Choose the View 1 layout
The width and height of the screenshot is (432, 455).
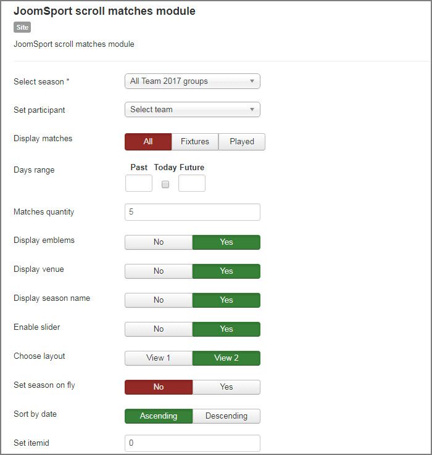point(159,358)
